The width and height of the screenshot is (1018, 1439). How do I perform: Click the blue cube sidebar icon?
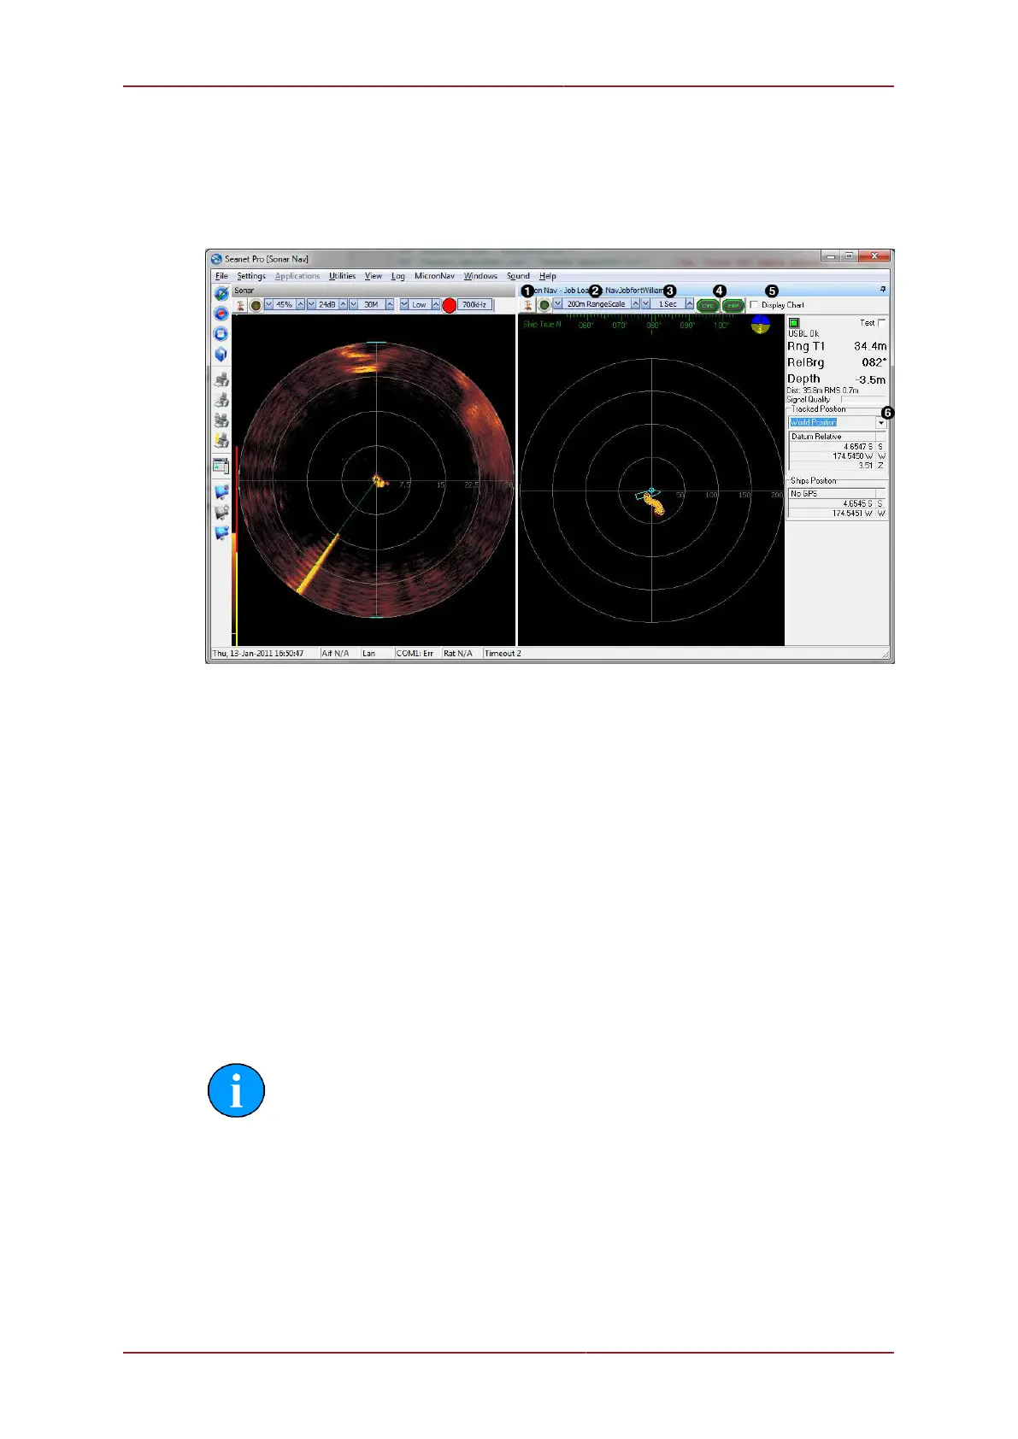tap(221, 355)
